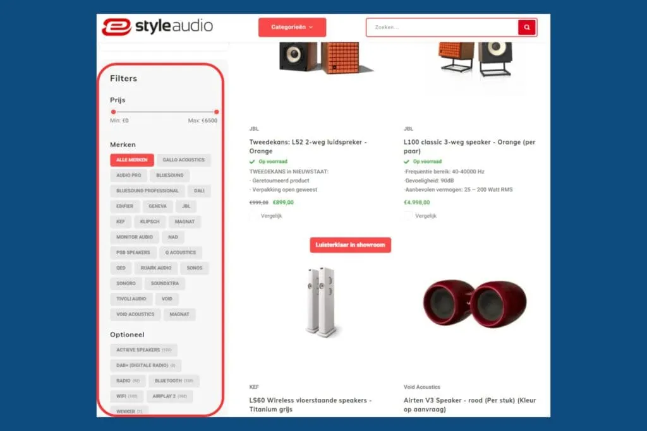647x431 pixels.
Task: Click the KEF LS60 white floorstanding speaker image
Action: tap(323, 302)
